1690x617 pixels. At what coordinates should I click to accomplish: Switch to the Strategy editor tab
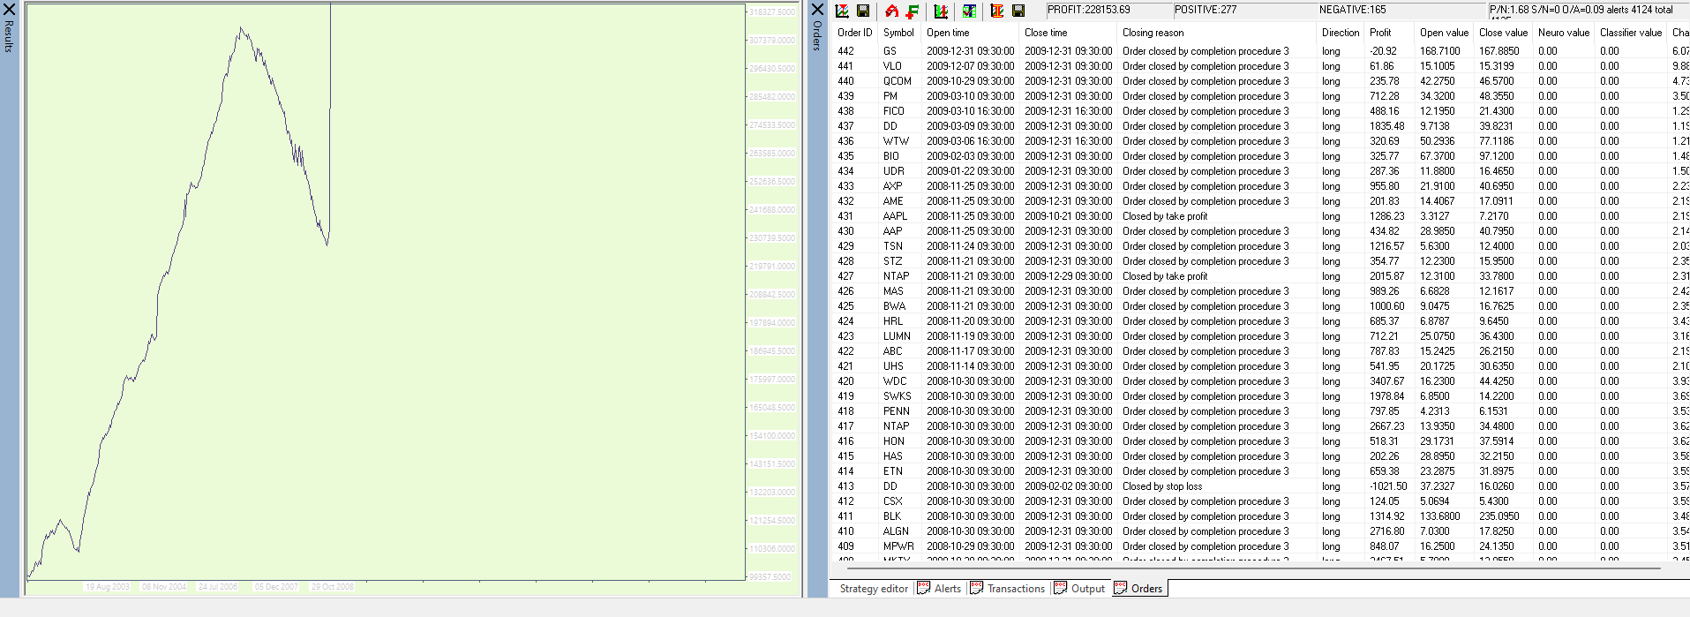873,589
